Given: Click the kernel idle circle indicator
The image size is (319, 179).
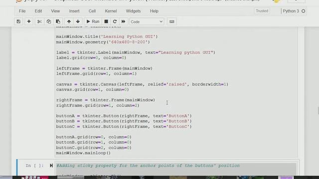Looking at the screenshot, I should click(304, 11).
